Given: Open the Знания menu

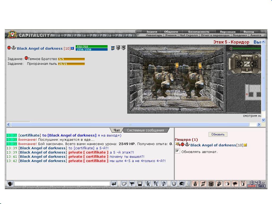Looking at the screenshot, I should coord(152,32).
